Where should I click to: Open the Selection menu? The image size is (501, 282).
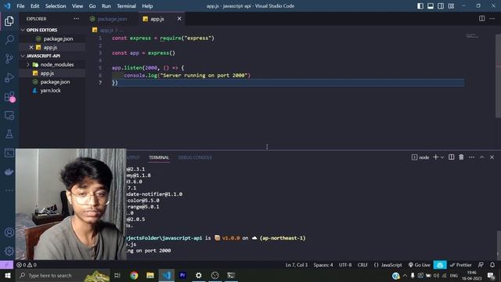tap(56, 6)
